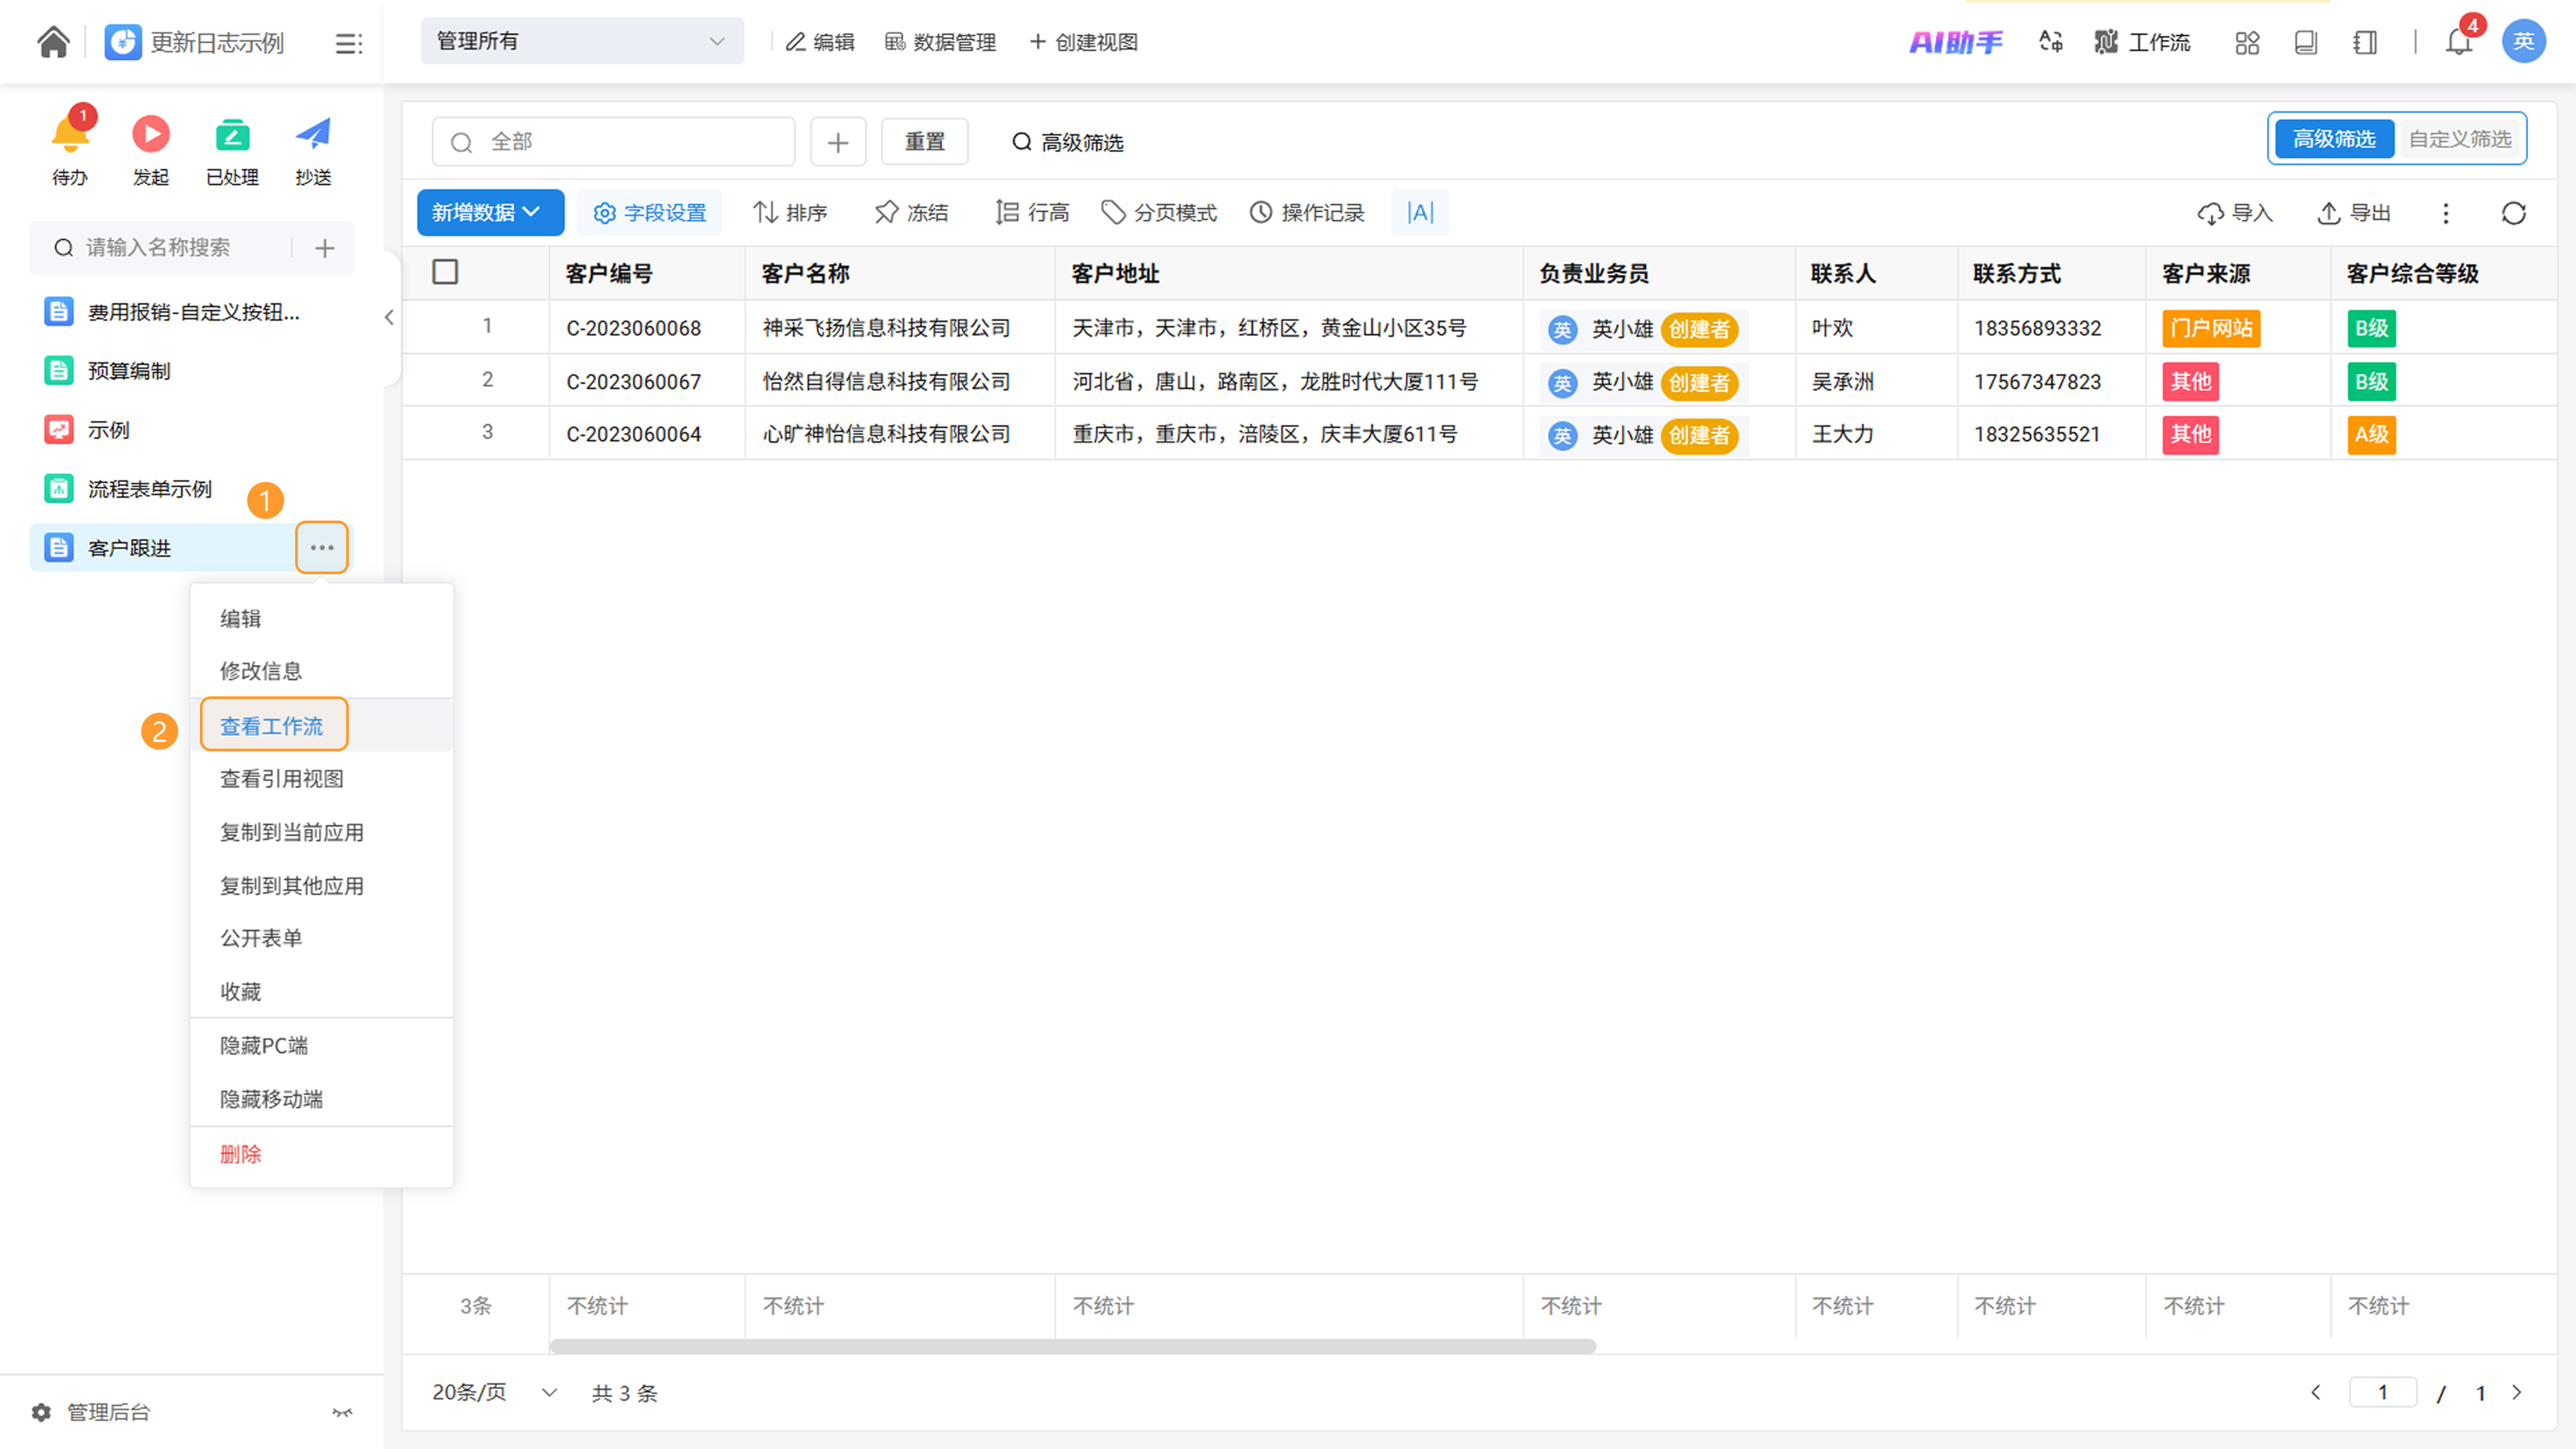The height and width of the screenshot is (1449, 2576).
Task: Click the side panel layout icon
Action: click(x=2365, y=42)
